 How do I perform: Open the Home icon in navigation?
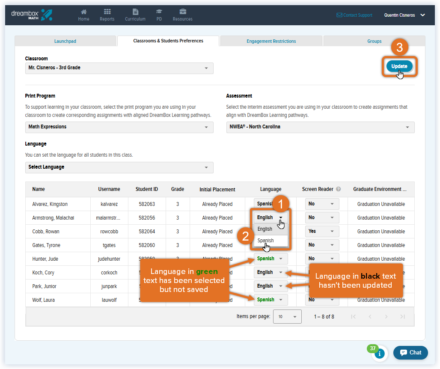click(x=83, y=12)
